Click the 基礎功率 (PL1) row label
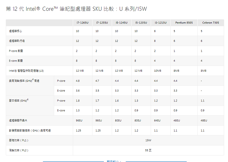The width and height of the screenshot is (228, 162). (19, 140)
